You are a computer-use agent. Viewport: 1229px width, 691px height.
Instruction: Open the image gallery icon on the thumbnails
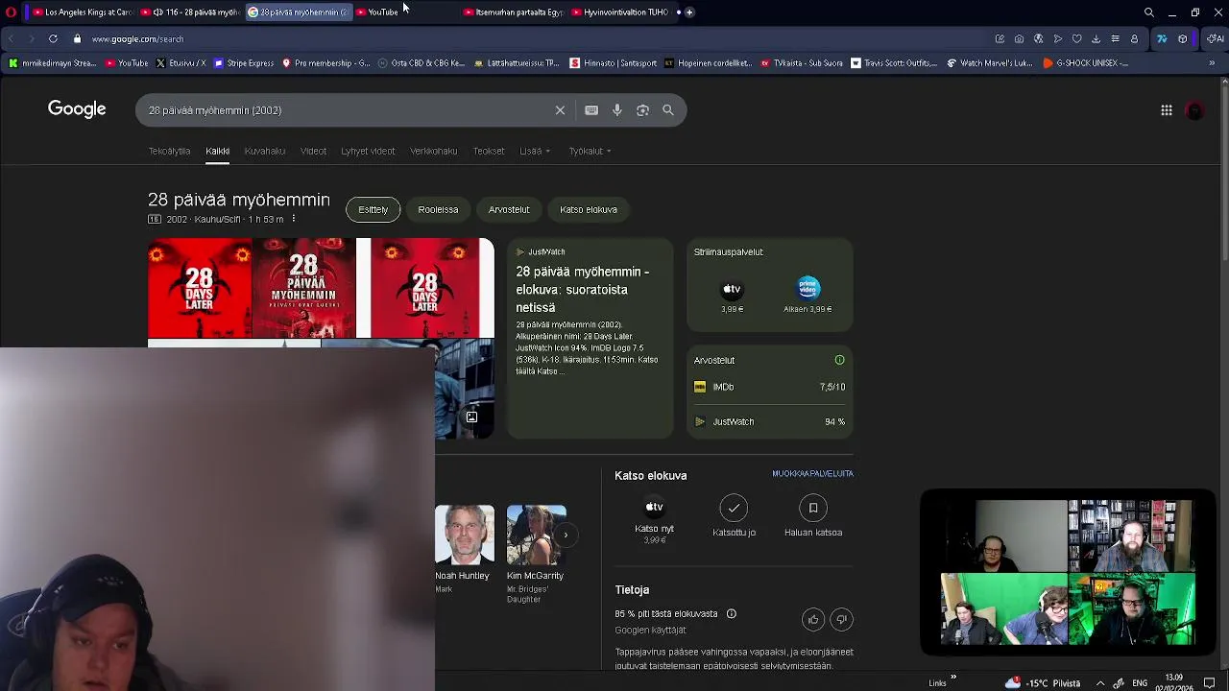pyautogui.click(x=471, y=417)
